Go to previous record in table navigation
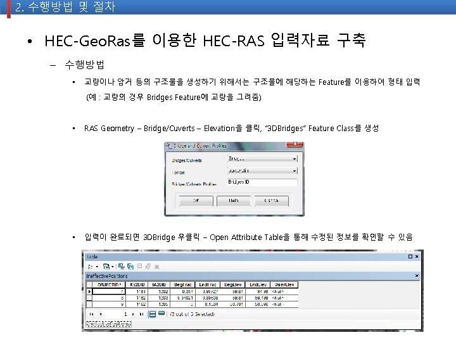This screenshot has height=342, width=456. tap(100, 314)
